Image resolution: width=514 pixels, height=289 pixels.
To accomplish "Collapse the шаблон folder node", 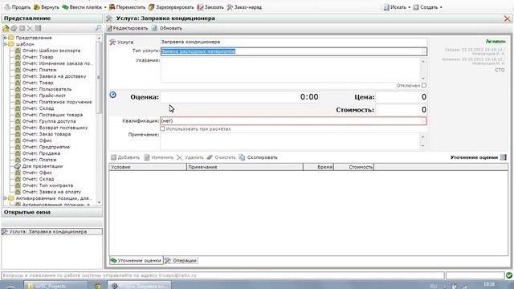I will tap(5, 44).
